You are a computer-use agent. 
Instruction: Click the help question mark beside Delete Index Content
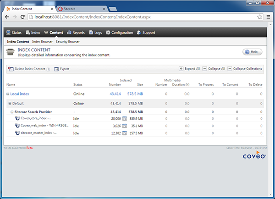coord(48,69)
